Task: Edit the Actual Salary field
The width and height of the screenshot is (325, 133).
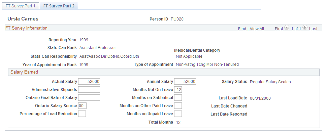Action: click(89, 82)
